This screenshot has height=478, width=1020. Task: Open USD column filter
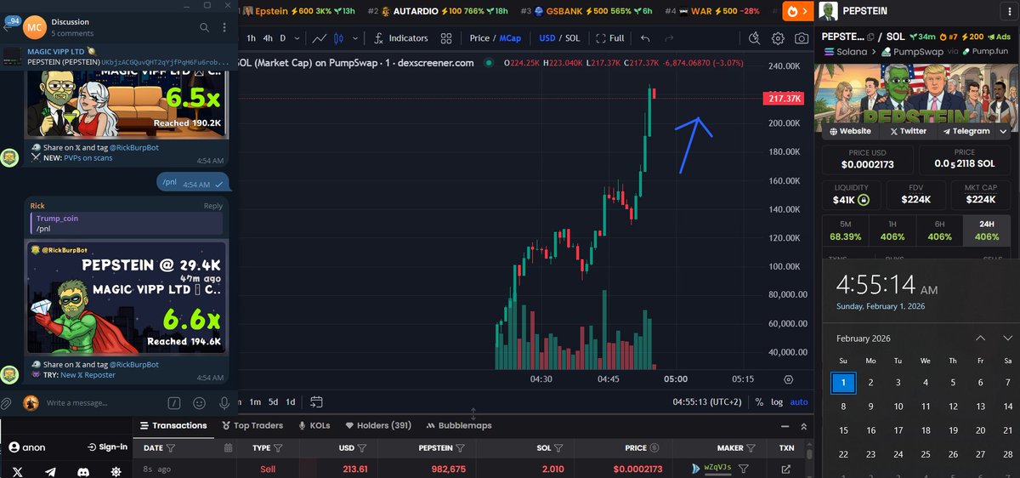click(x=362, y=447)
